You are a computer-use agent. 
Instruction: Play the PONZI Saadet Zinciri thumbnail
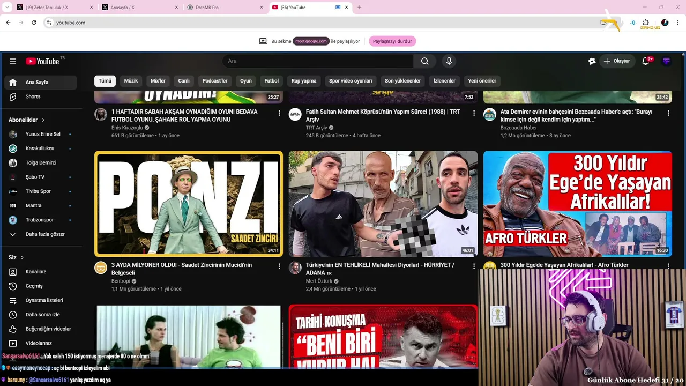[189, 204]
